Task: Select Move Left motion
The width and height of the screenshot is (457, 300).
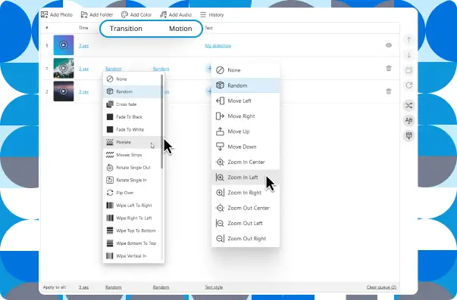Action: 246,101
